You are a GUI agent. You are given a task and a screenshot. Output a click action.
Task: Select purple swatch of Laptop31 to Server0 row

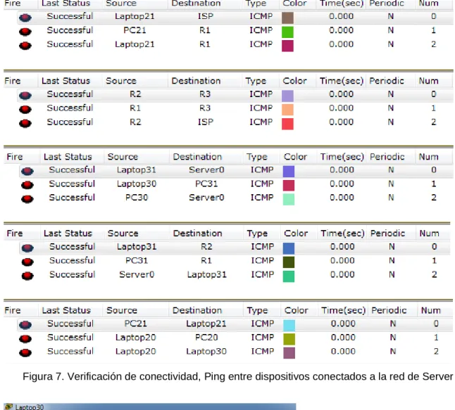[289, 172]
